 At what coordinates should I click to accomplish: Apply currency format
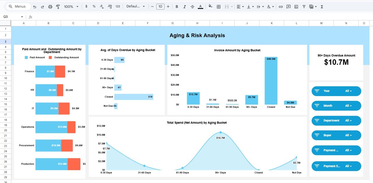[86, 6]
